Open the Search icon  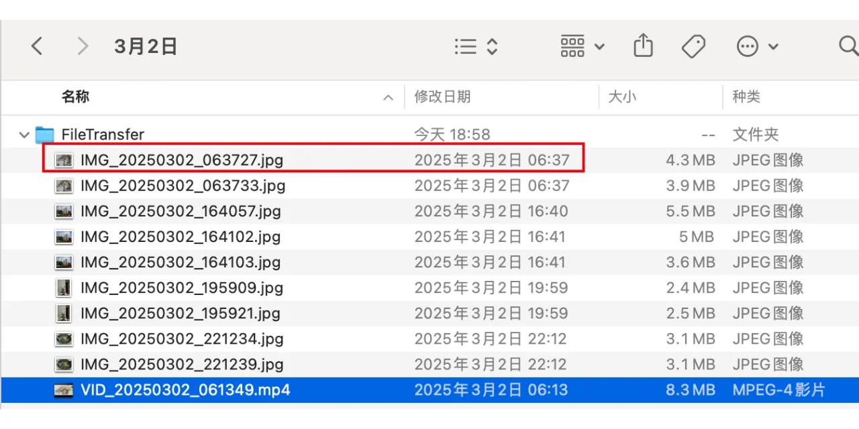point(848,47)
